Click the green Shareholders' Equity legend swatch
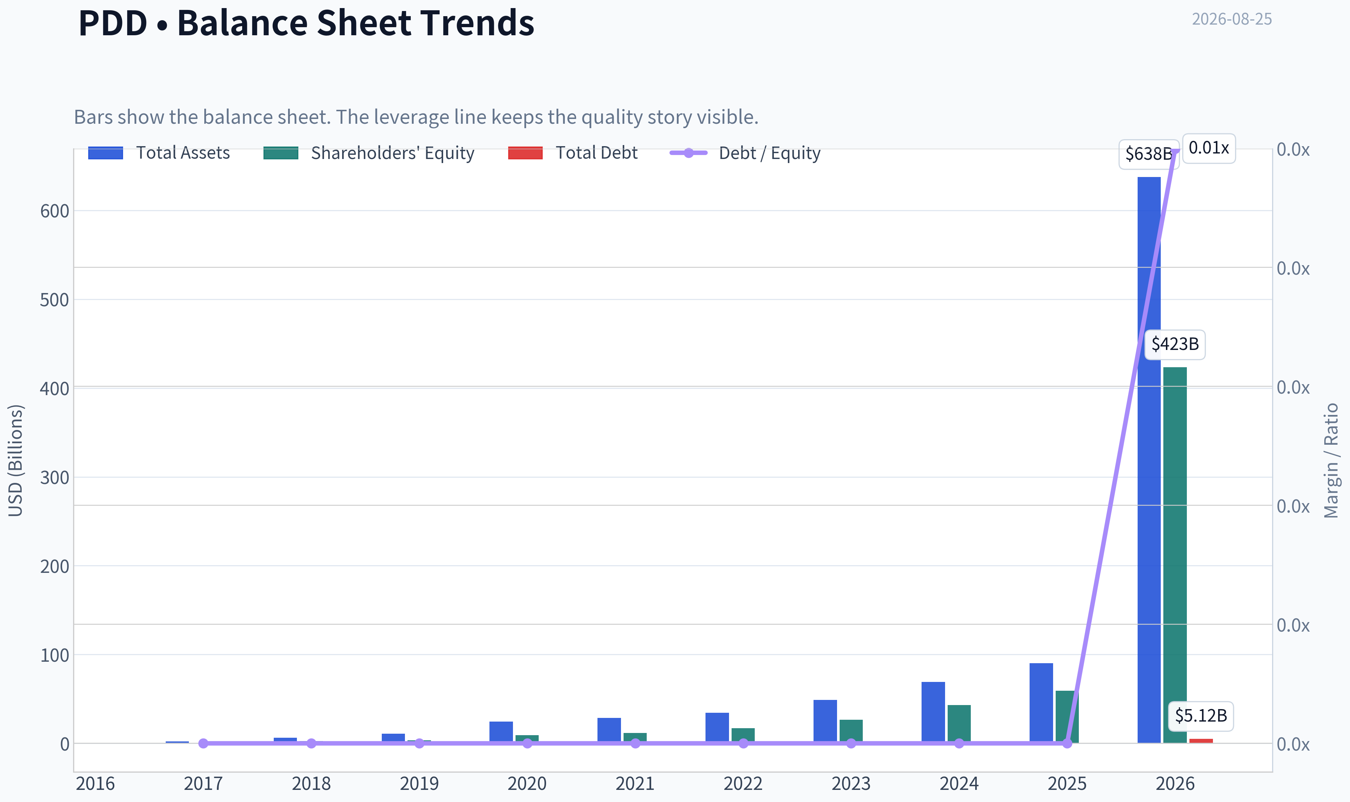The image size is (1350, 802). [281, 153]
